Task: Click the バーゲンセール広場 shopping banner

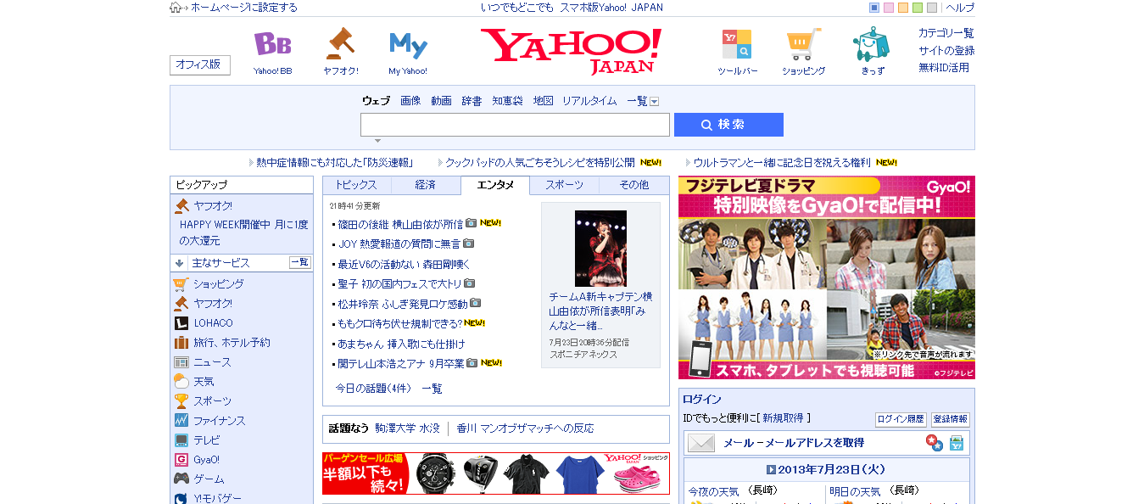Action: click(496, 473)
